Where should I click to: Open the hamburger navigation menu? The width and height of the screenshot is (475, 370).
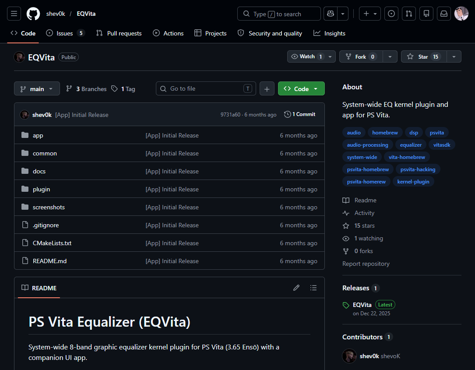point(14,14)
